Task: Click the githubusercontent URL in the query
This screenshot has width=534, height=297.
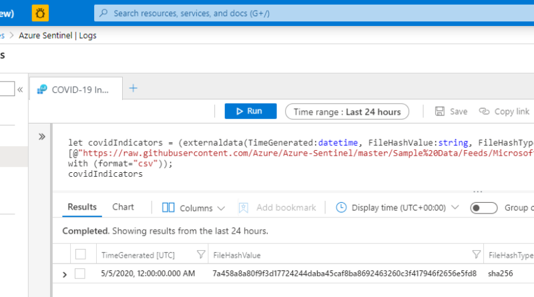Action: click(308, 154)
